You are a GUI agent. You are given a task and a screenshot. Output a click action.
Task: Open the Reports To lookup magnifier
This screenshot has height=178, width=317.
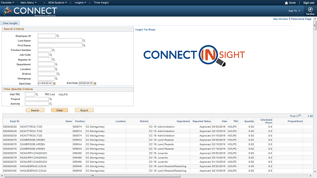point(53,59)
